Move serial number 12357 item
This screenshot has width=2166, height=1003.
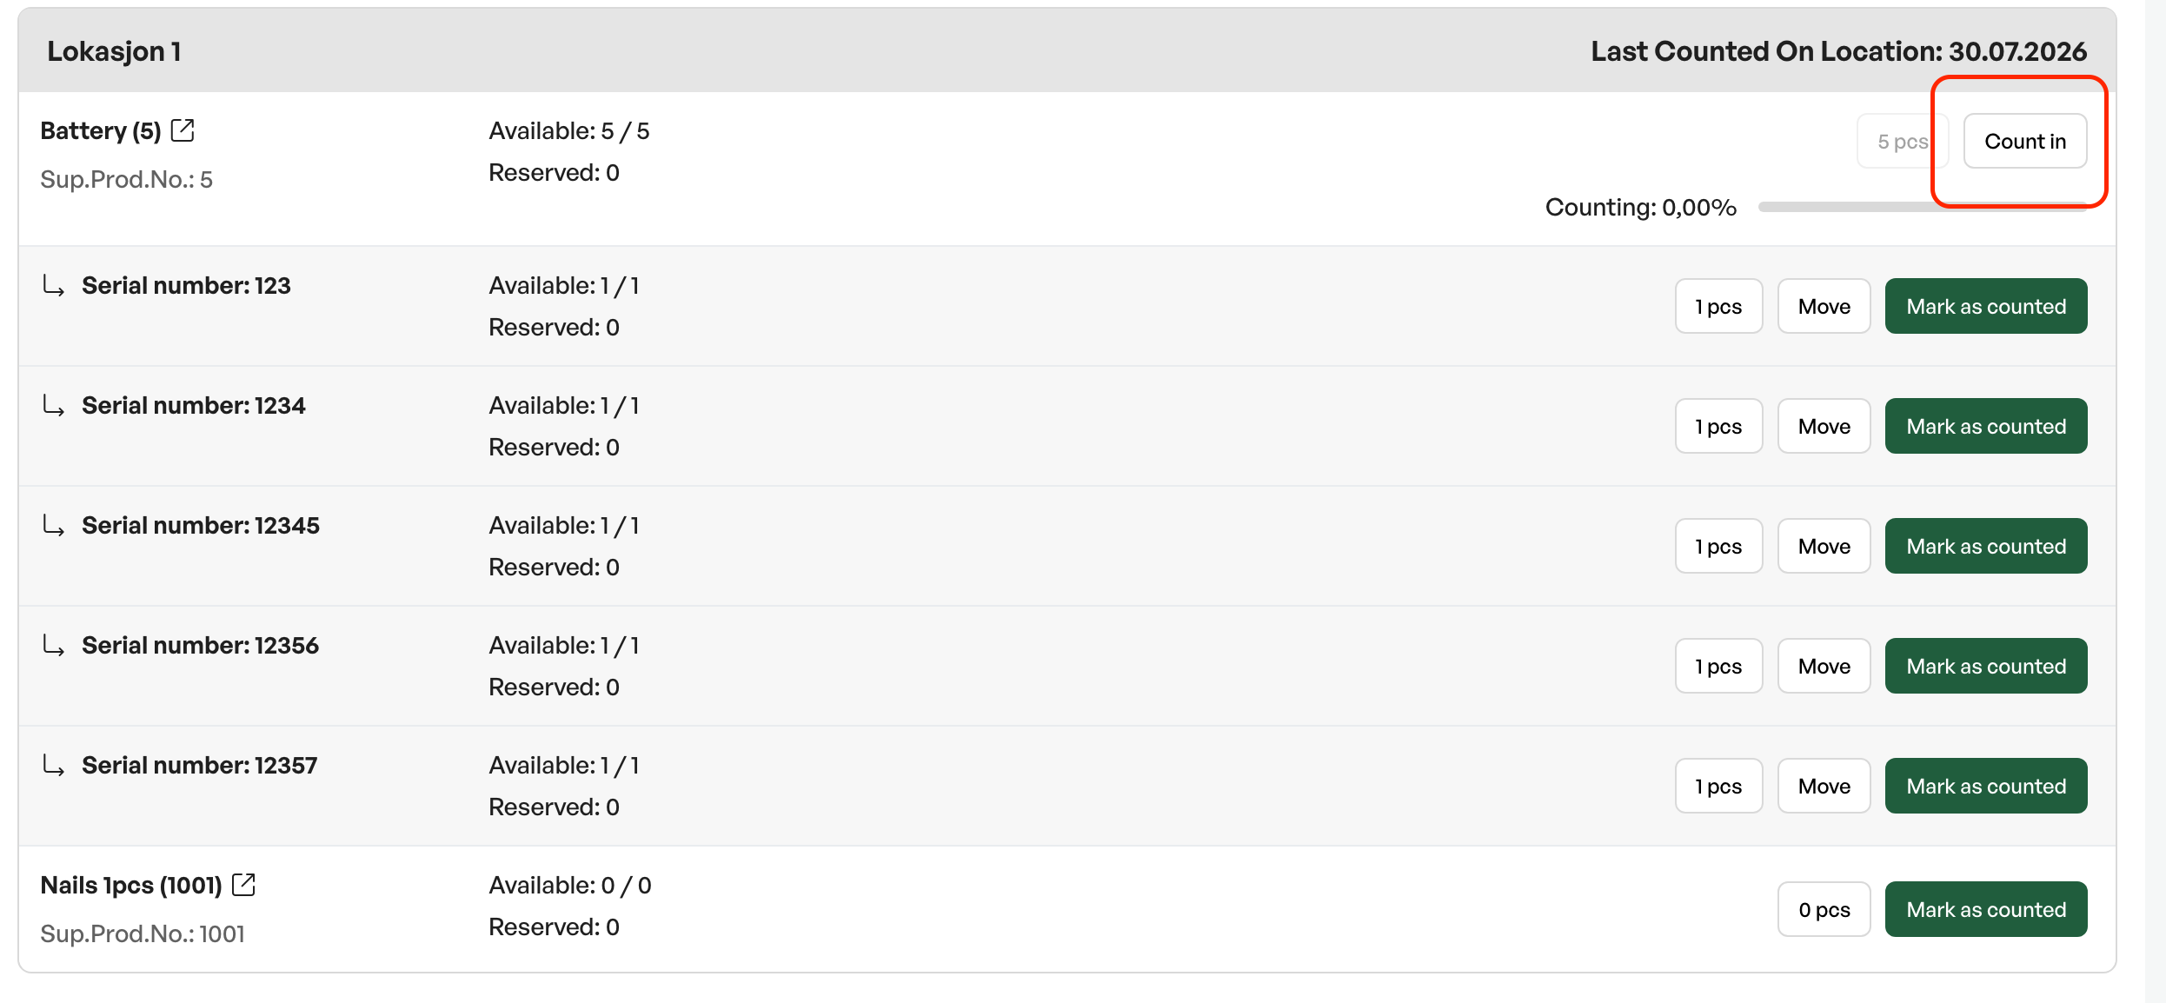click(1824, 786)
